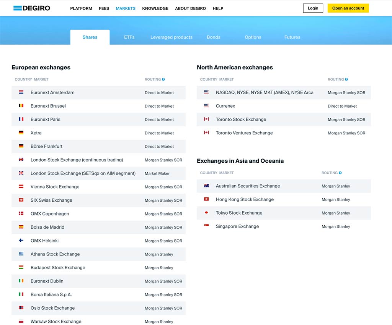Image resolution: width=392 pixels, height=325 pixels.
Task: Switch to the ETFs tab
Action: (129, 37)
